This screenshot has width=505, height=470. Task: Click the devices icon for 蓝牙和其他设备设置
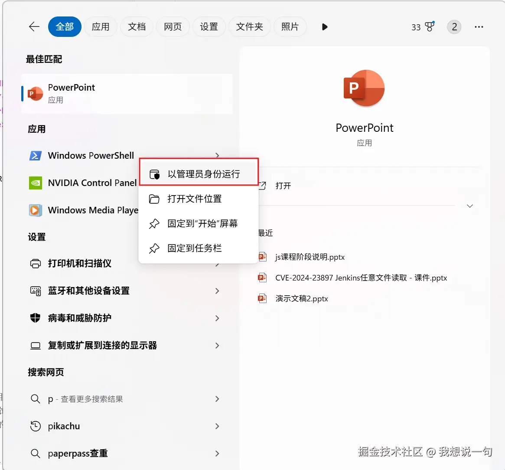[x=36, y=291]
